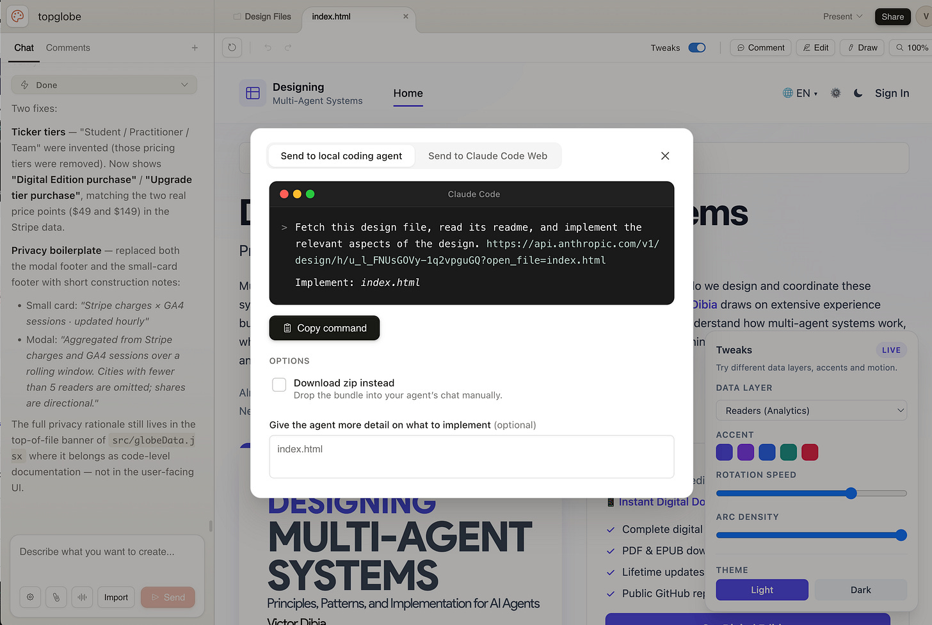Viewport: 932px width, 625px height.
Task: Select Send to local coding agent tab
Action: click(341, 156)
